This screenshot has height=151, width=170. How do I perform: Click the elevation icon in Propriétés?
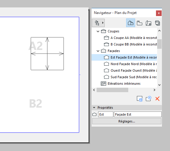pos(95,114)
